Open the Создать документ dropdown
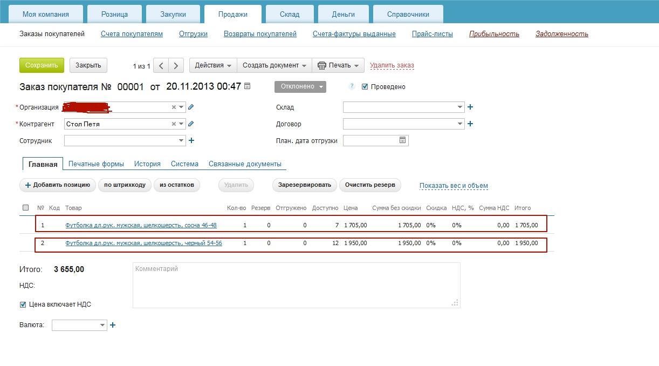Viewport: 659px width, 366px height. coord(274,65)
